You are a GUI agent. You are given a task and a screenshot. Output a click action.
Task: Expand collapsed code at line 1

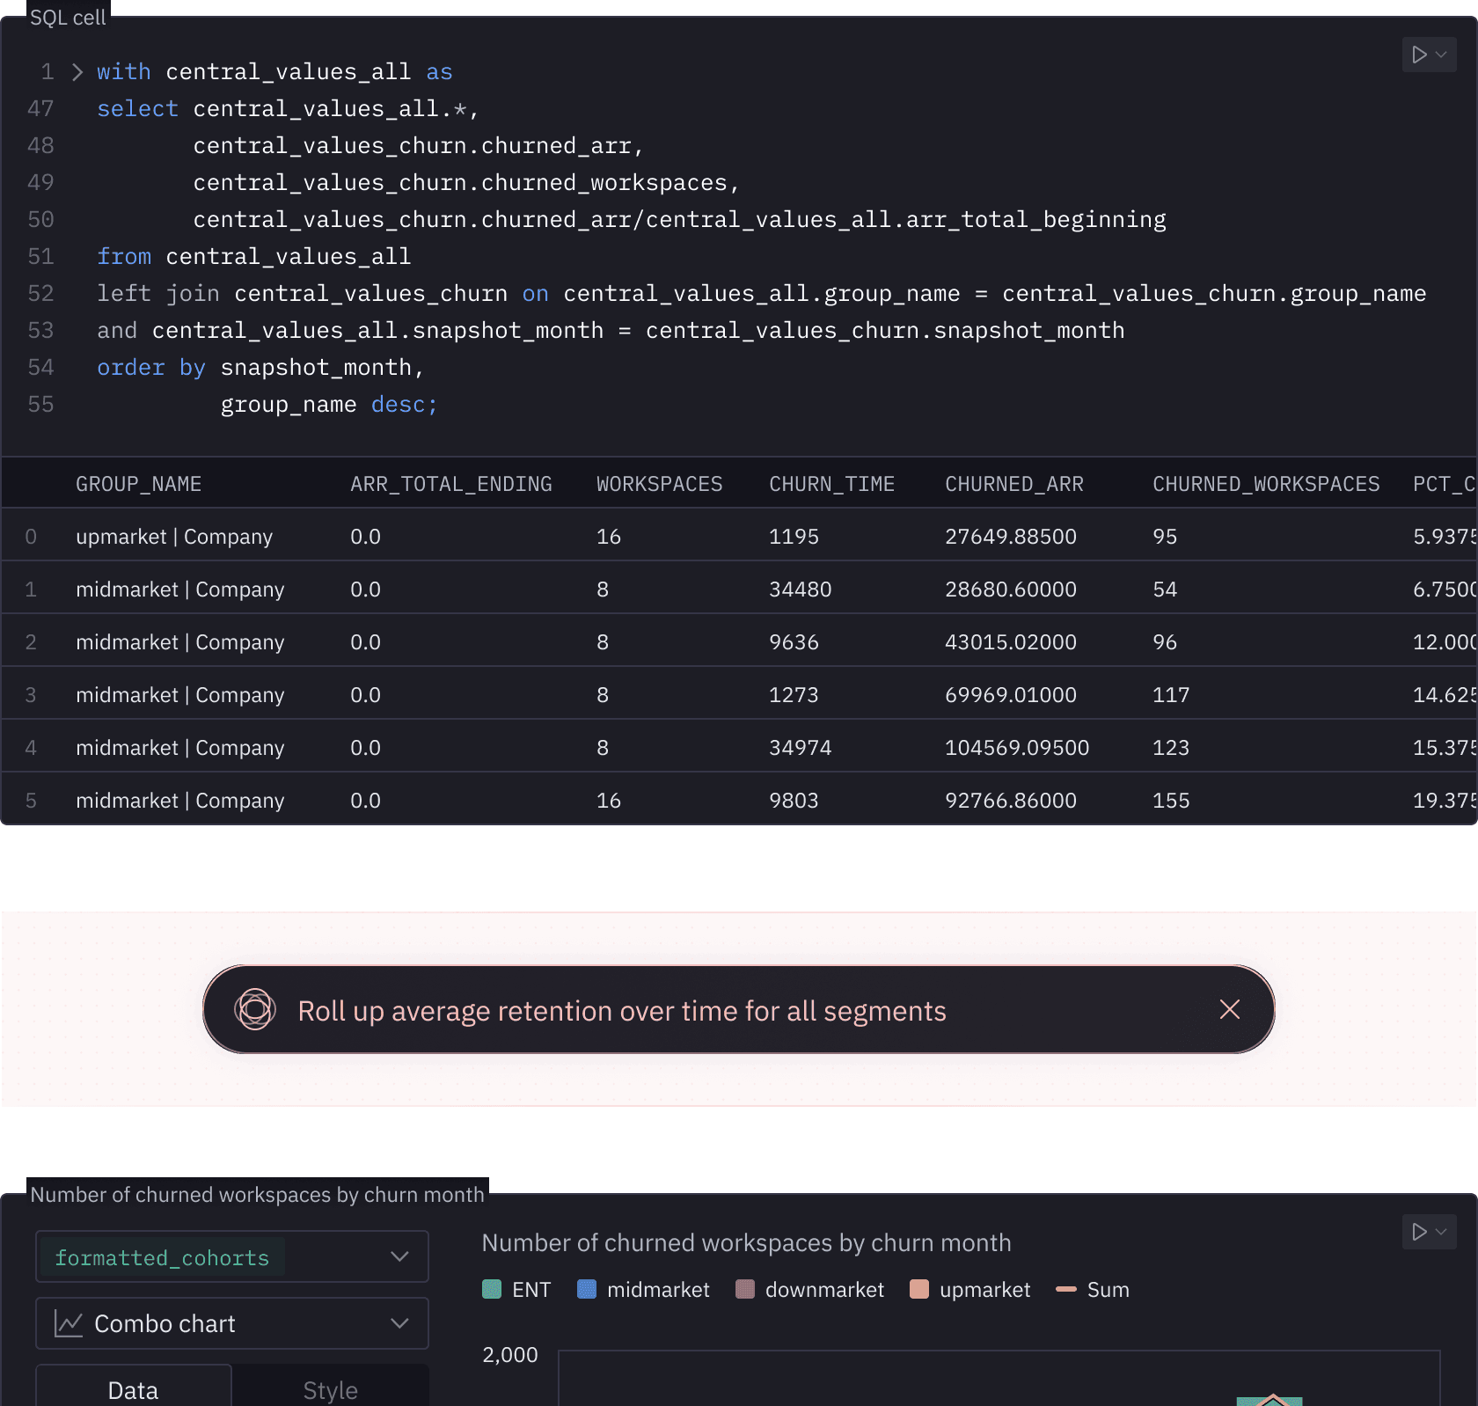[x=77, y=72]
